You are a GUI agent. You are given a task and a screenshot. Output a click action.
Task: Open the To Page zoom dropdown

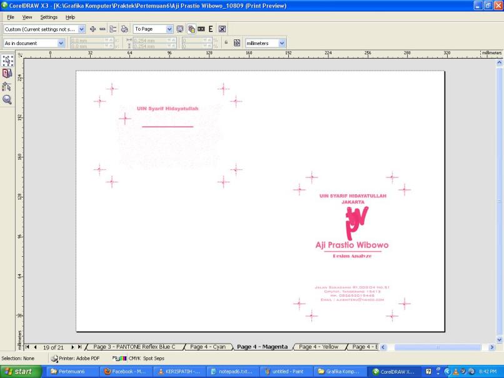(169, 29)
